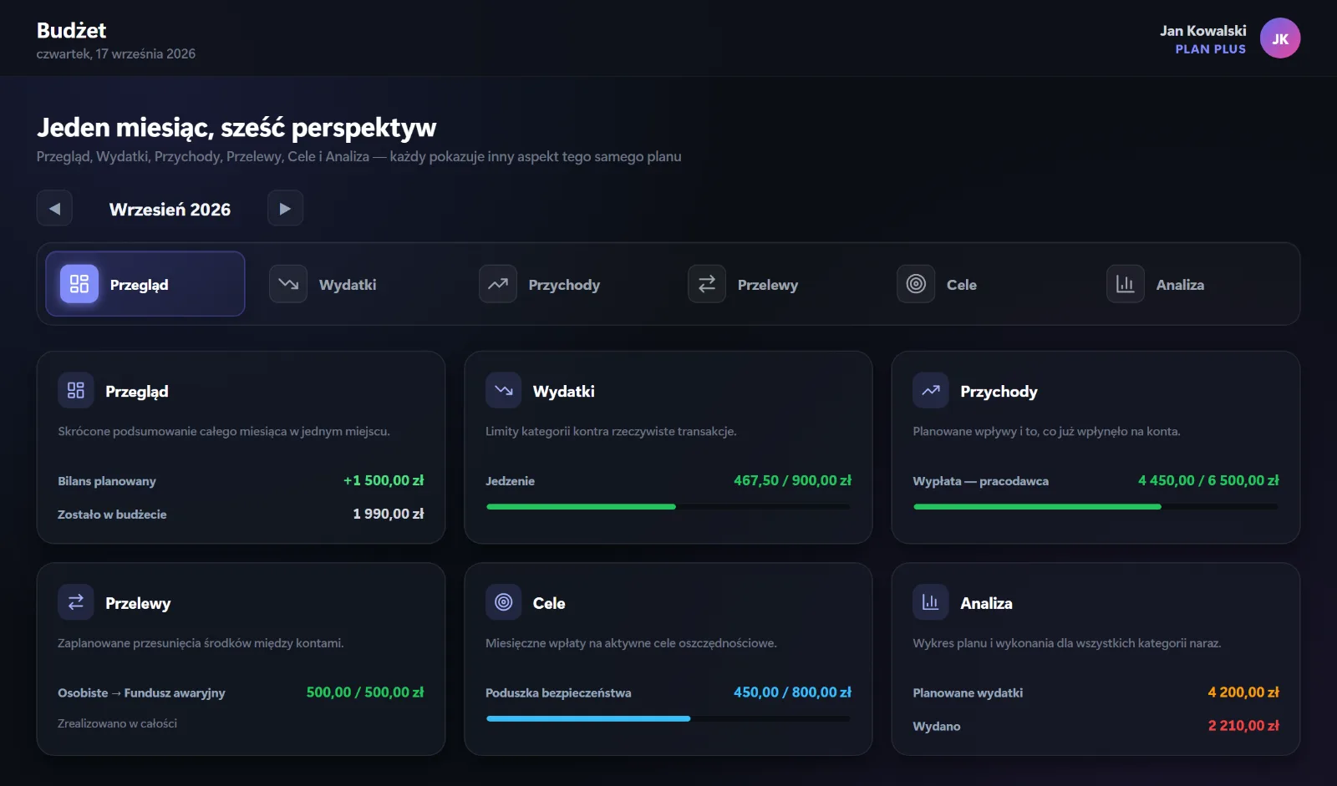Click the Analiza card bar chart icon
The image size is (1337, 786).
tap(931, 602)
